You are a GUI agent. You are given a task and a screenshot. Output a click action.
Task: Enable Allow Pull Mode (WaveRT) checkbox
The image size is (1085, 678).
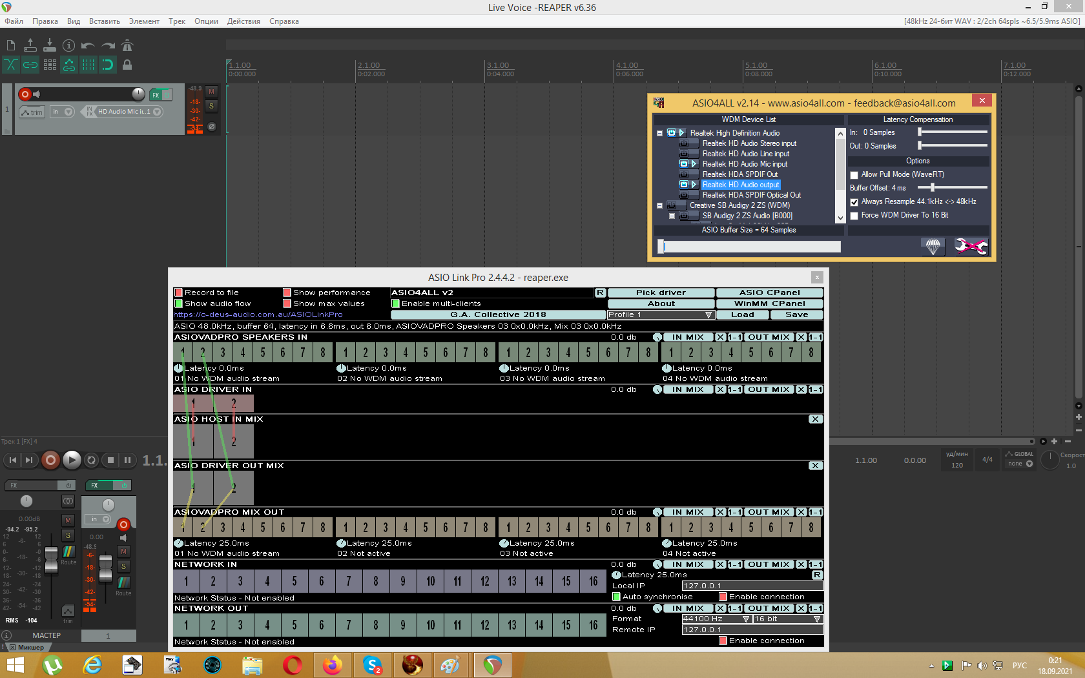click(x=854, y=175)
